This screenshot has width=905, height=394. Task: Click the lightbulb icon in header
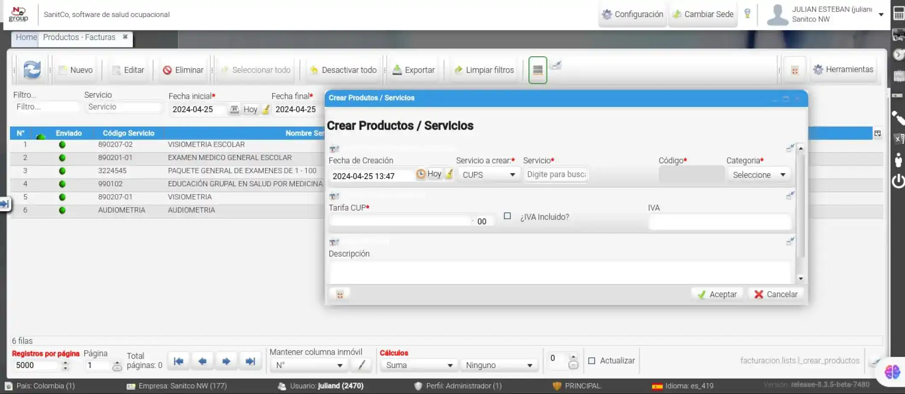click(x=747, y=14)
